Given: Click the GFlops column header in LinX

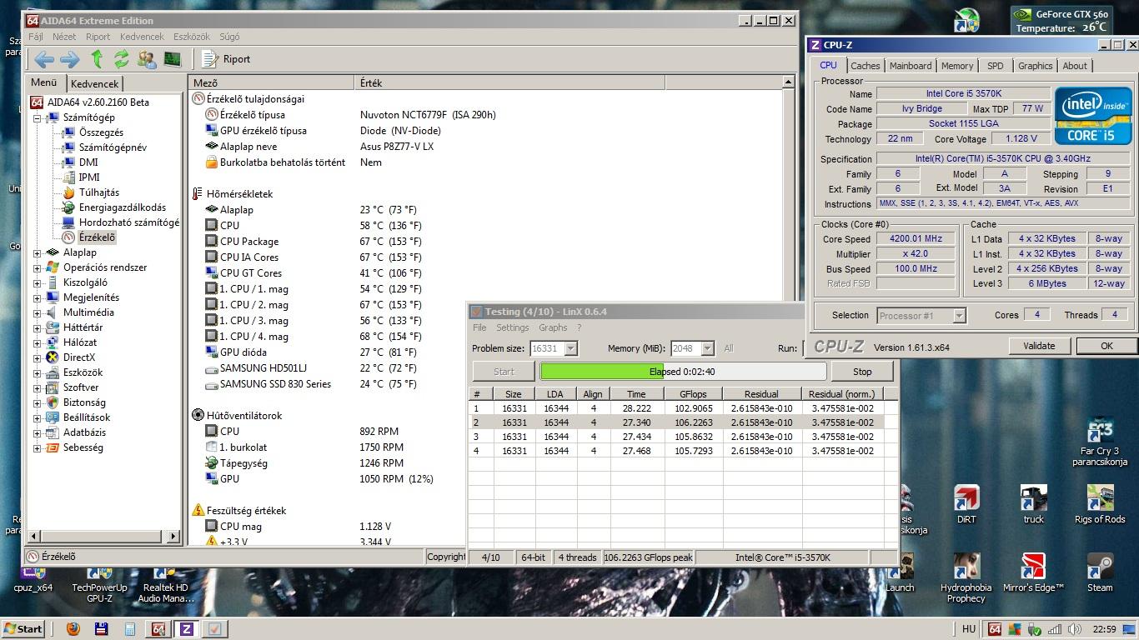Looking at the screenshot, I should coord(692,394).
